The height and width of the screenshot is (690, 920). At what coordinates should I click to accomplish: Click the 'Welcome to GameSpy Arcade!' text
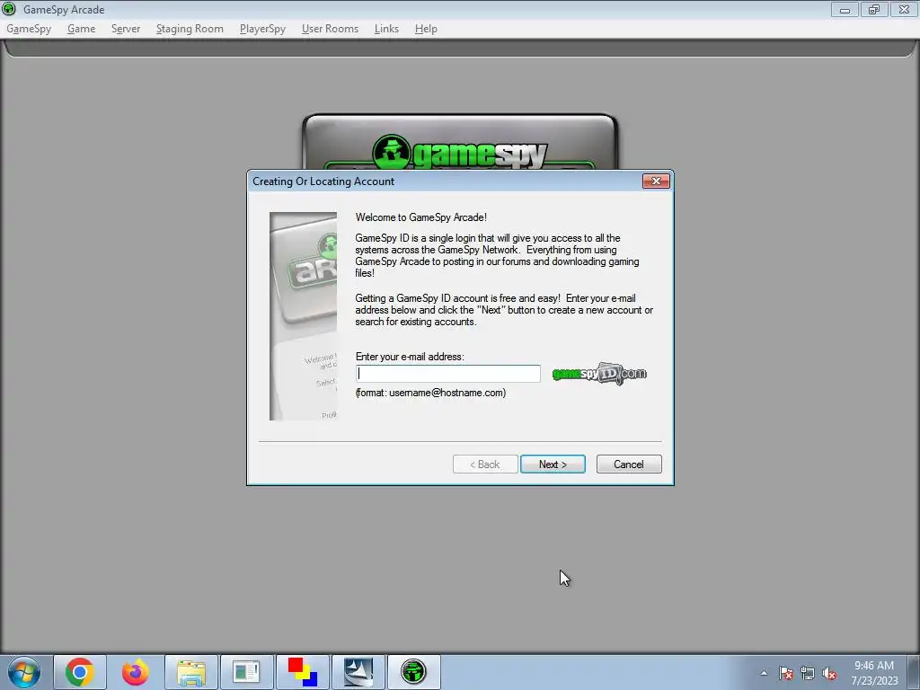pos(420,217)
